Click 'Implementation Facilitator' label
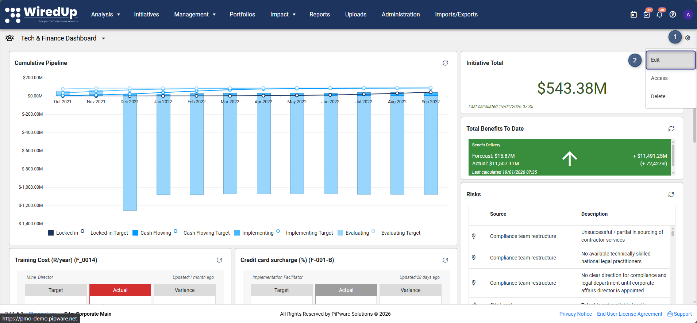697x323 pixels. pos(278,277)
